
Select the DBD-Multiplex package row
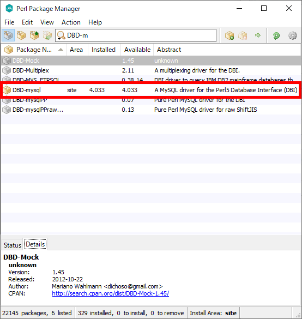coord(151,70)
